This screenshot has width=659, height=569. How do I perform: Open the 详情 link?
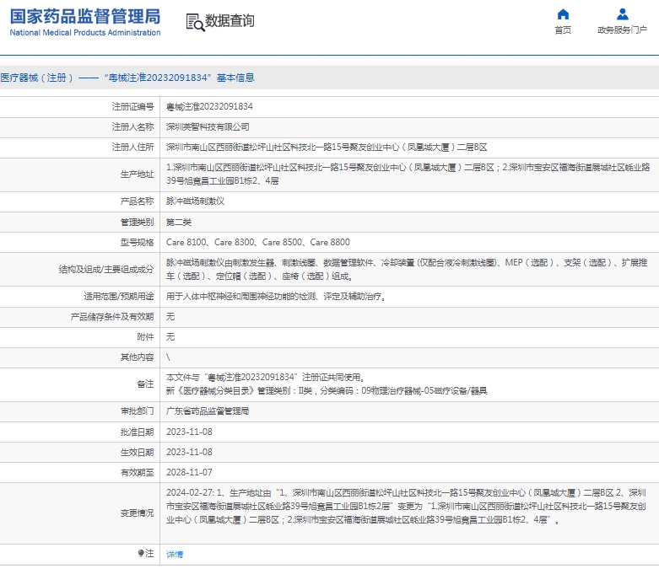(x=175, y=555)
